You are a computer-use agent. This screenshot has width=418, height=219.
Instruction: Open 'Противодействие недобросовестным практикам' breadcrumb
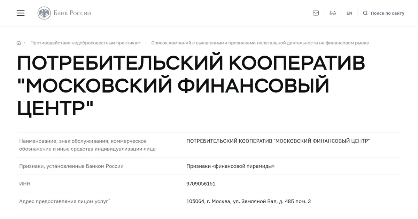[85, 43]
